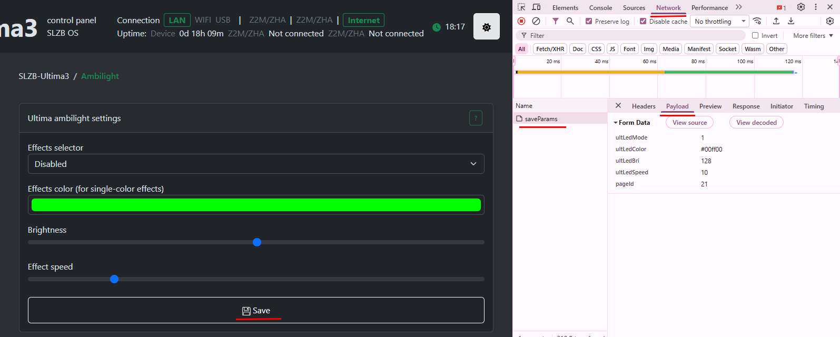Viewport: 840px width, 337px height.
Task: Click the import HAR file upload icon
Action: pyautogui.click(x=776, y=21)
